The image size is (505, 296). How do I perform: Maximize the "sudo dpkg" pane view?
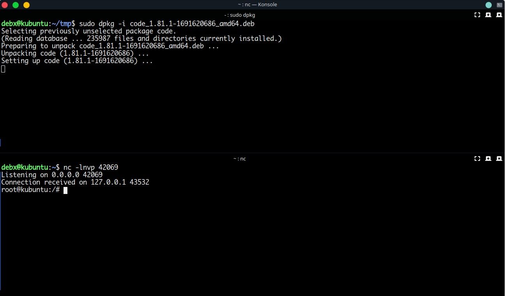[x=477, y=15]
